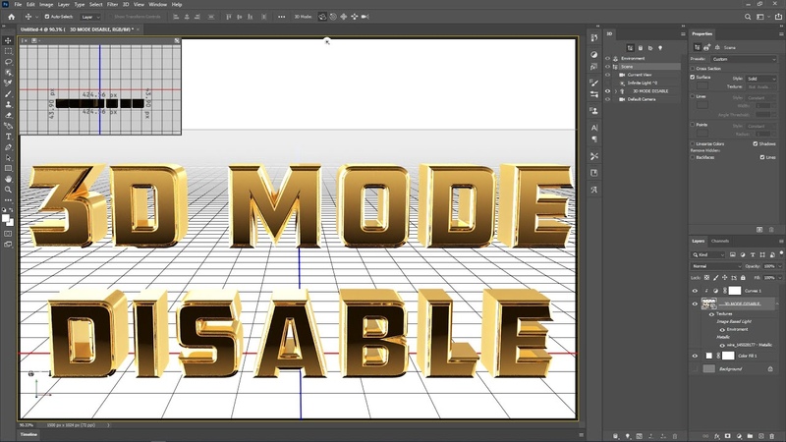
Task: Toggle the Shadows checkbox in Properties
Action: (755, 143)
